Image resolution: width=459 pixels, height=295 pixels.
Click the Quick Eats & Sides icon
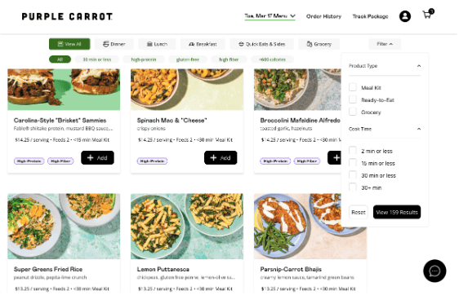click(241, 44)
